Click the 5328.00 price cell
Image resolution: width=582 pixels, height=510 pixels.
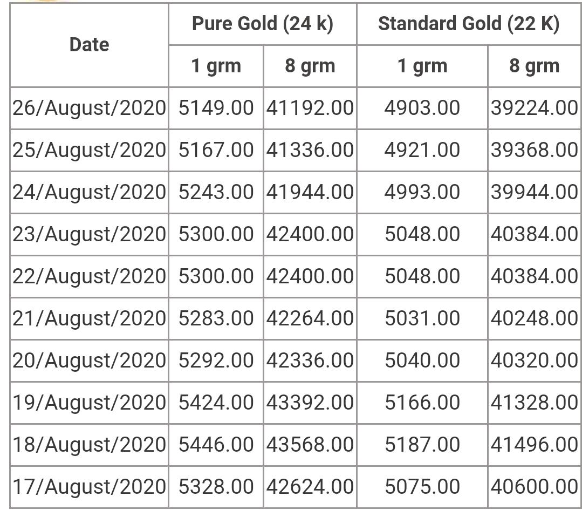pos(216,487)
